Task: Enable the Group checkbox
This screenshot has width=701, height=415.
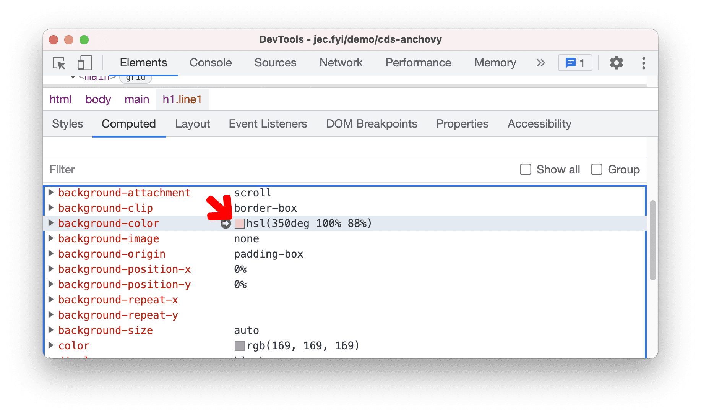Action: click(597, 169)
